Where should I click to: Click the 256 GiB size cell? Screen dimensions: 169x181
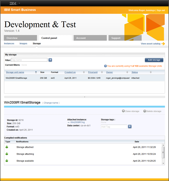point(43,78)
